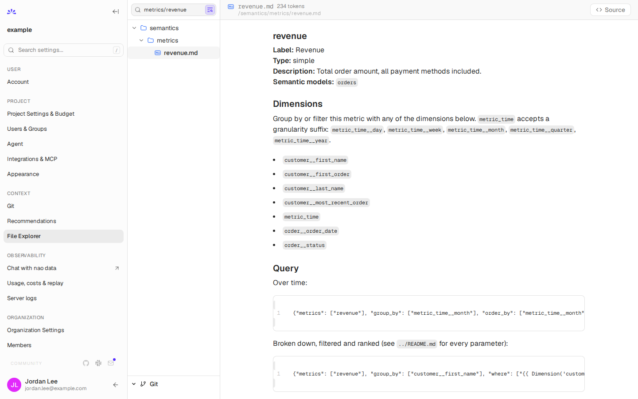Click the ../README.md reference
Viewport: 638px width, 399px height.
[417, 344]
